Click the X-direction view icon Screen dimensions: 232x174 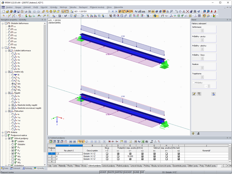(130, 16)
